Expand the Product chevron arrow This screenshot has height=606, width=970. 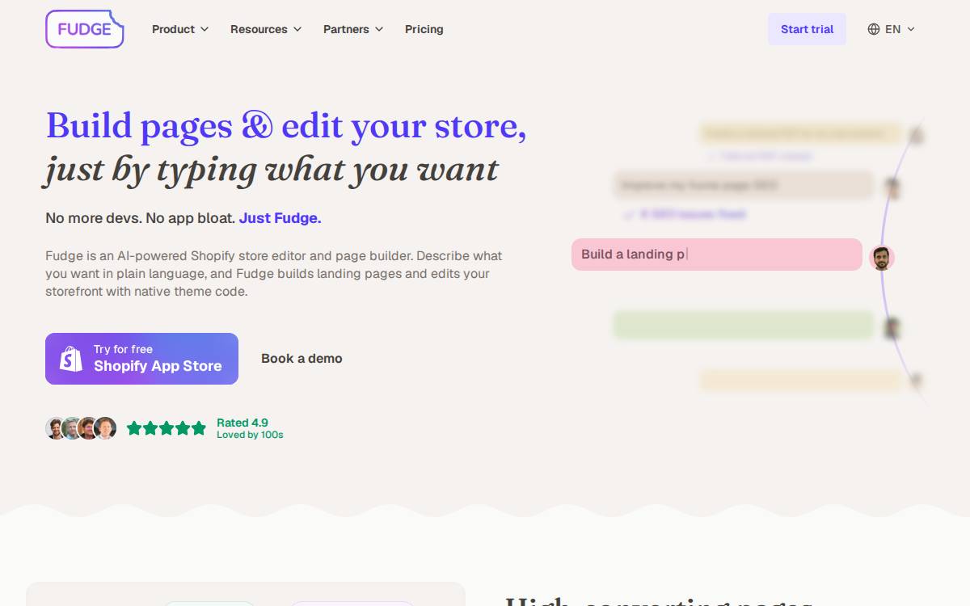coord(205,29)
